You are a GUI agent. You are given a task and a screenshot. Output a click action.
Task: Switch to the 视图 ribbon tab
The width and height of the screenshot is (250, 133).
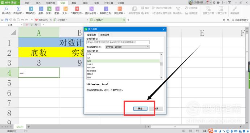[x=96, y=3]
